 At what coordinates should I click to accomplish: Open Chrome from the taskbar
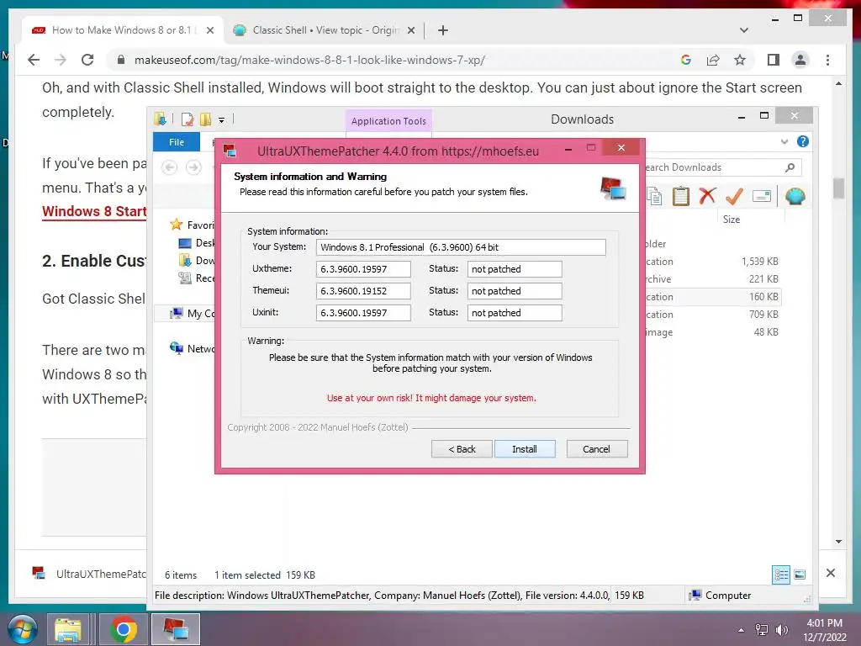[124, 629]
